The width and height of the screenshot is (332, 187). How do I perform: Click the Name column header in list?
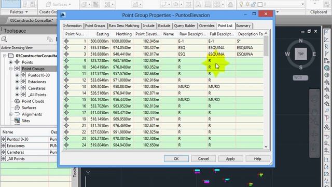tap(8, 132)
